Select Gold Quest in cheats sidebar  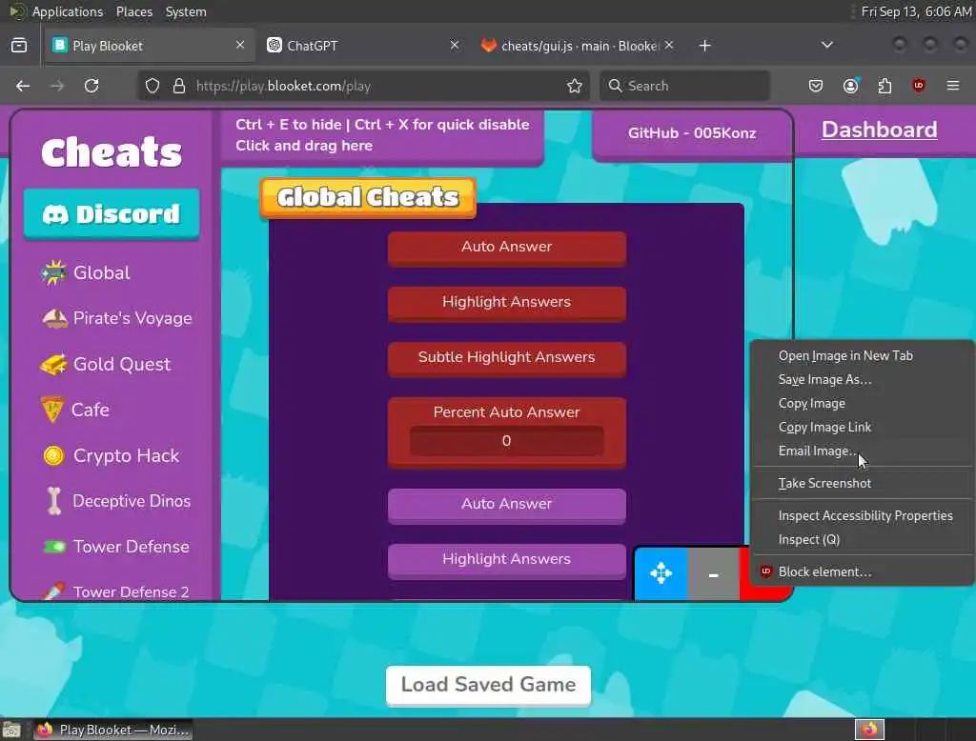[x=105, y=364]
